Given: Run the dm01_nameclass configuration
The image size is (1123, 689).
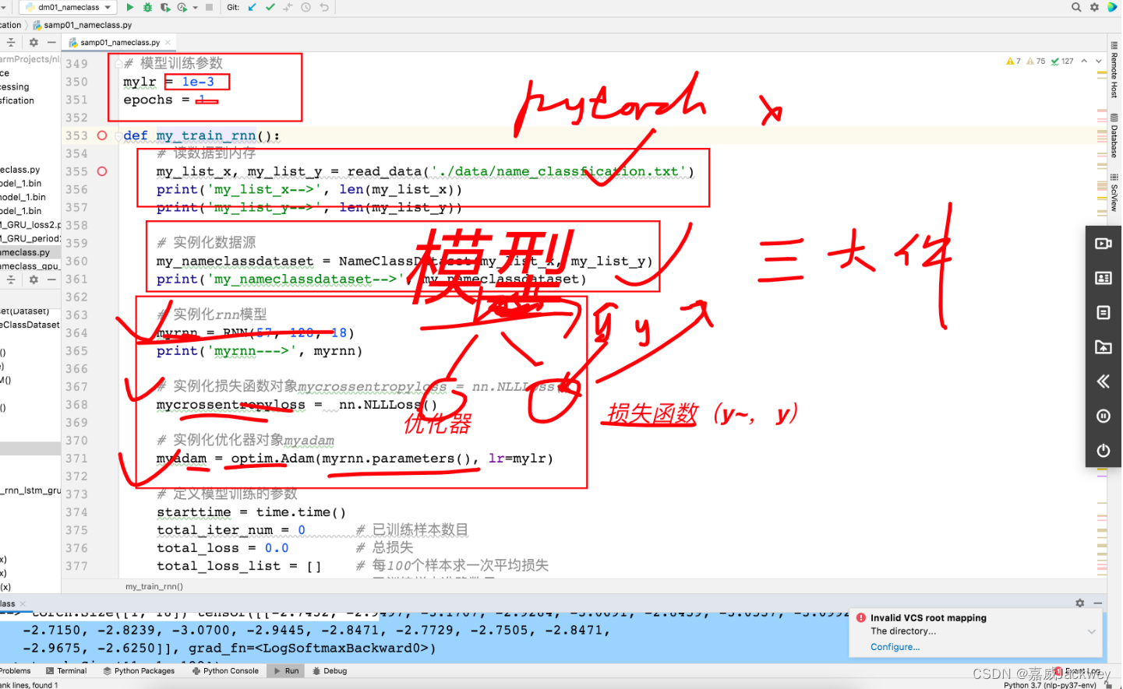Looking at the screenshot, I should (130, 7).
